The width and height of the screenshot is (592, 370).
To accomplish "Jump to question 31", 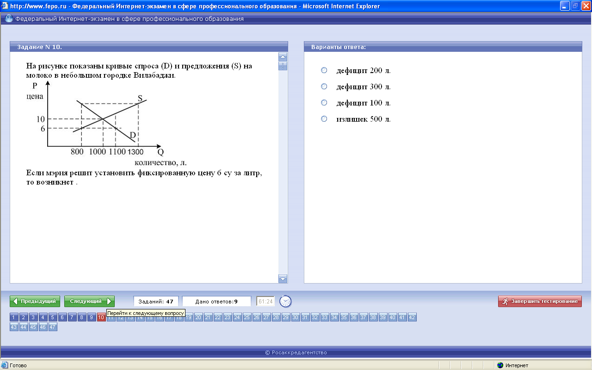I will 305,317.
